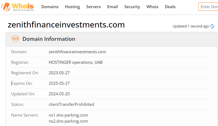Screen dimensions: 218x126
Task: Open the Email menu
Action: pyautogui.click(x=113, y=7)
